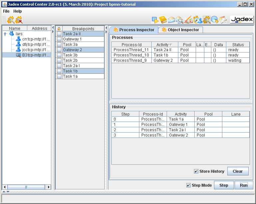256x204 pixels.
Task: Open the yellow book library plugin
Action: 163,20
